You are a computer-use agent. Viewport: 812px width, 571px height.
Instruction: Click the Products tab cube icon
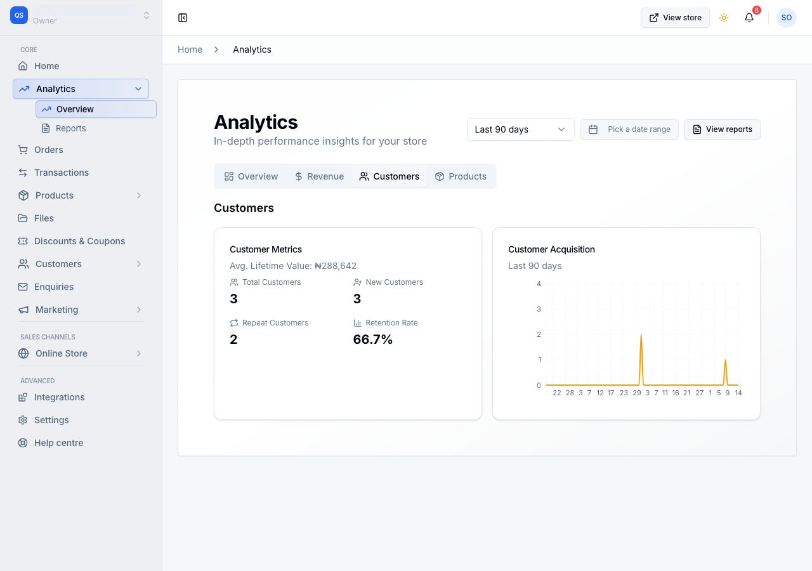(440, 176)
